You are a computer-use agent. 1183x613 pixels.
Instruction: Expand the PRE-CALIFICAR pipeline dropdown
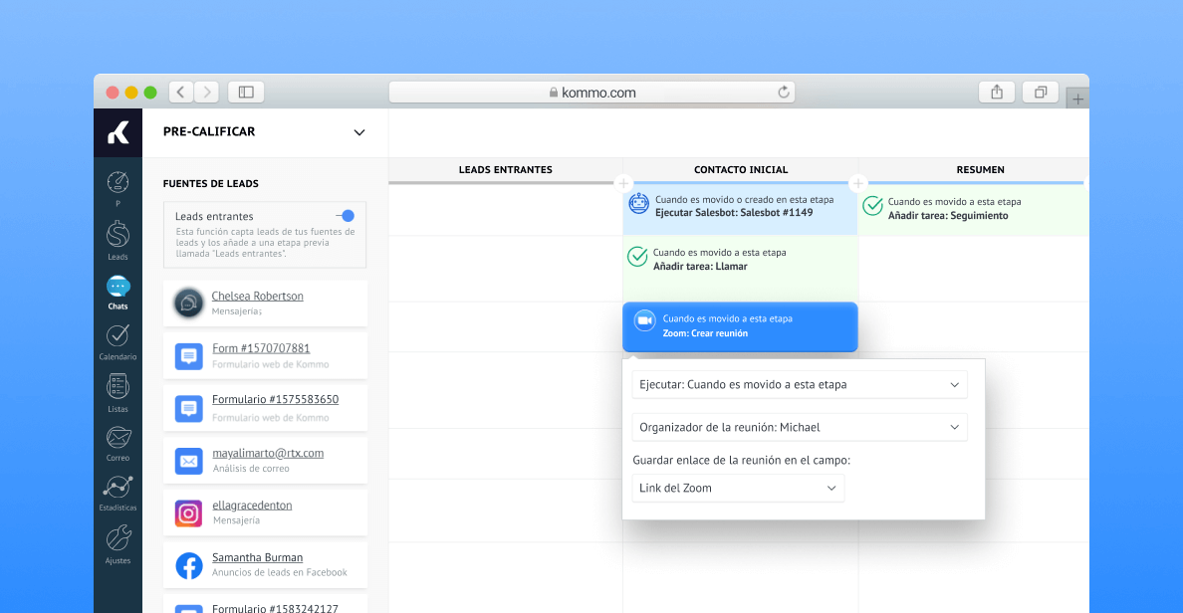(x=359, y=132)
